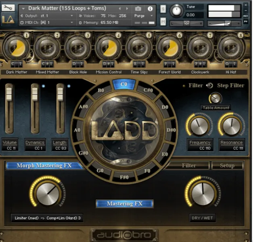
Task: Select the C0 key segment
Action: (x=124, y=84)
